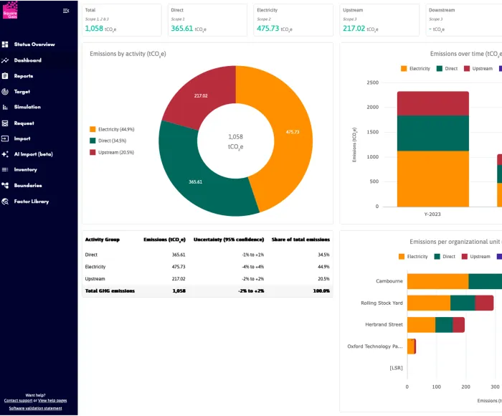Click the red 217.02 donut segment
502x416 pixels.
(x=201, y=96)
